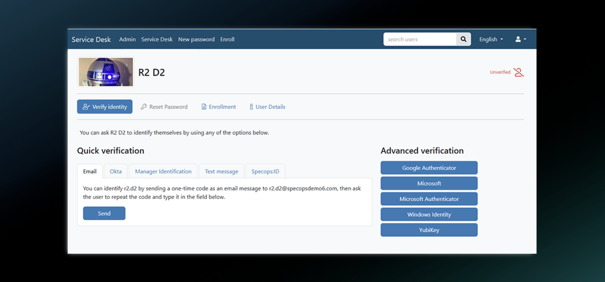Open the Admin menu item
The height and width of the screenshot is (282, 605).
[x=127, y=39]
